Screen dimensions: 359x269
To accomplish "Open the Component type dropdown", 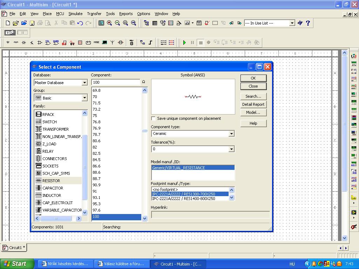I will click(x=231, y=133).
